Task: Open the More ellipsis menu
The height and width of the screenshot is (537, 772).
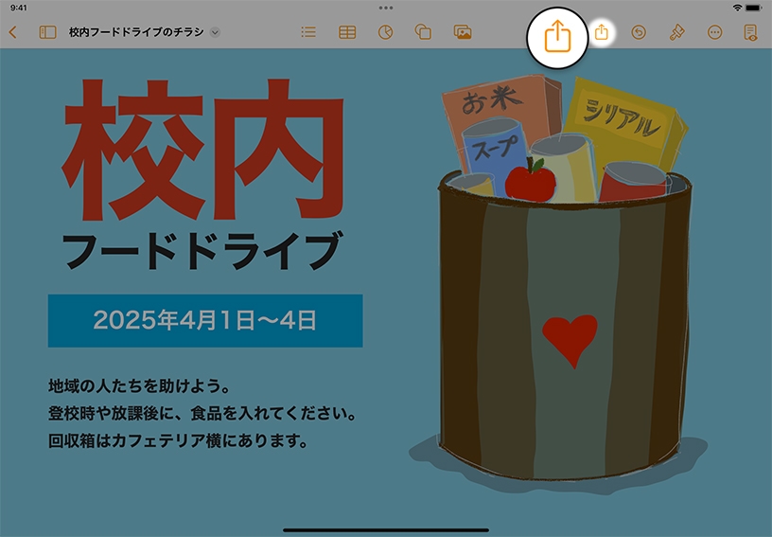Action: coord(714,32)
